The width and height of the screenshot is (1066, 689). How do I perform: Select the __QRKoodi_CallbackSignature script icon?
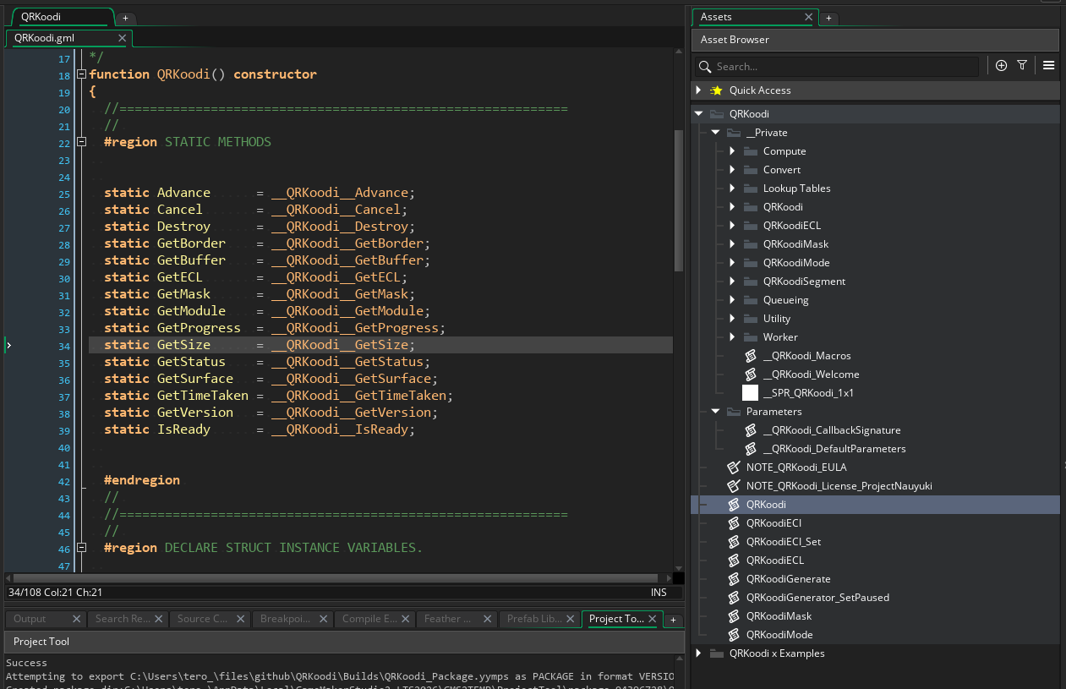[750, 430]
